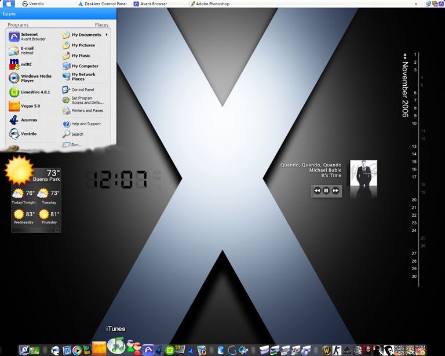The height and width of the screenshot is (356, 445).
Task: Open LimeWire 4.8.1 from Programs
Action: pyautogui.click(x=29, y=92)
